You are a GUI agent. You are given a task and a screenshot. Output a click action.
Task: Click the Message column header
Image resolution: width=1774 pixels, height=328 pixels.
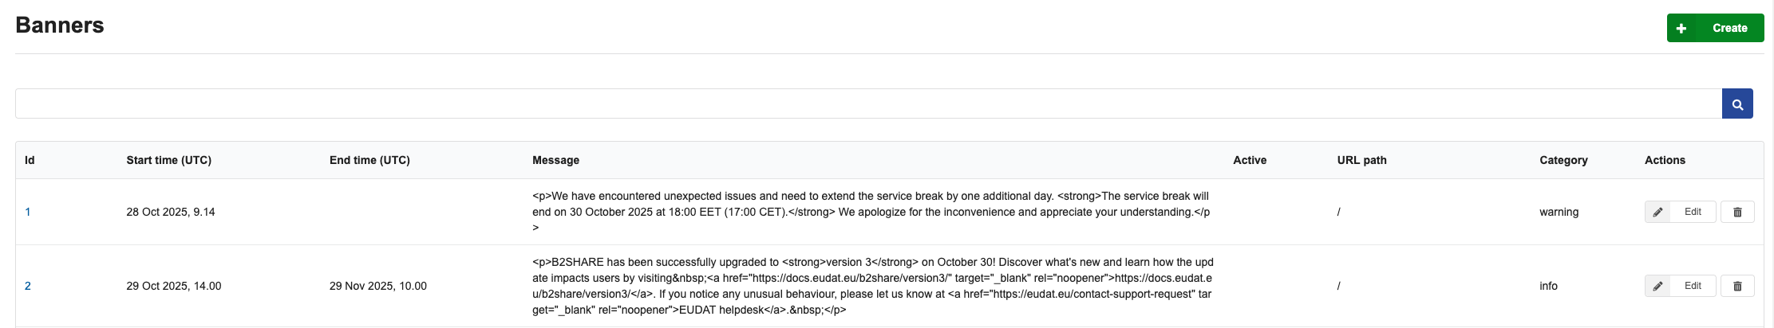pyautogui.click(x=555, y=160)
